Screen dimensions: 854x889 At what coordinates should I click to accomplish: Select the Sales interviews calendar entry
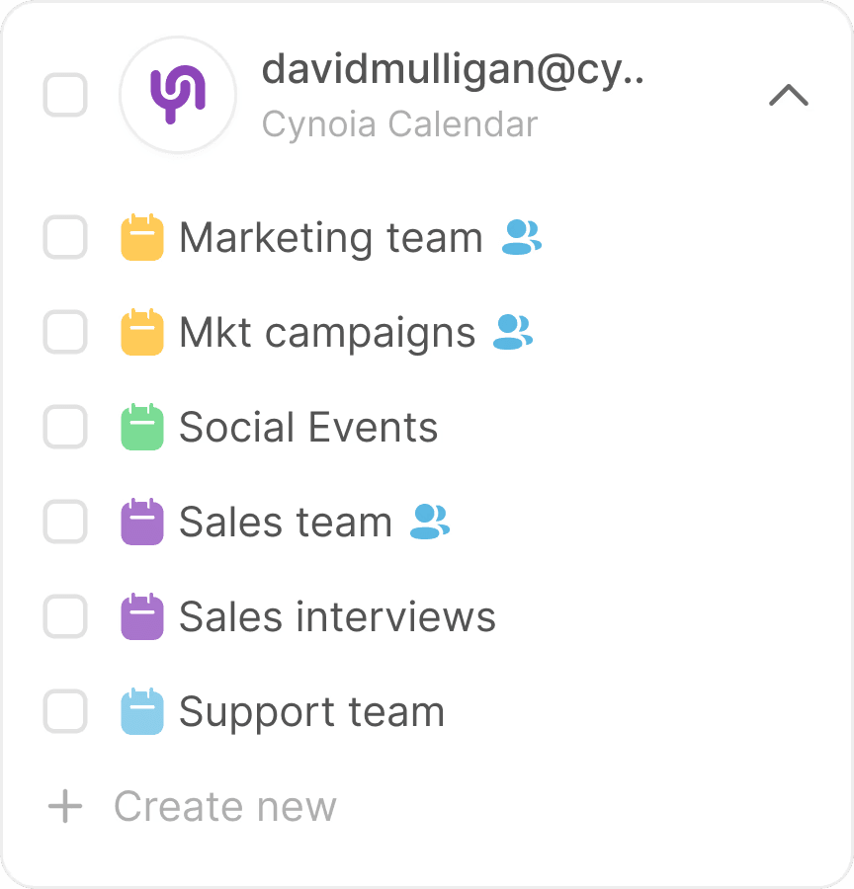tap(337, 616)
